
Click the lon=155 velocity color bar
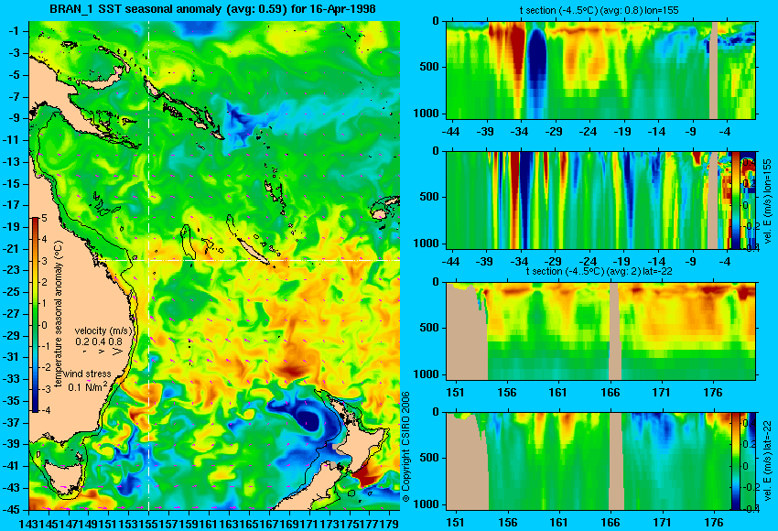pos(736,200)
